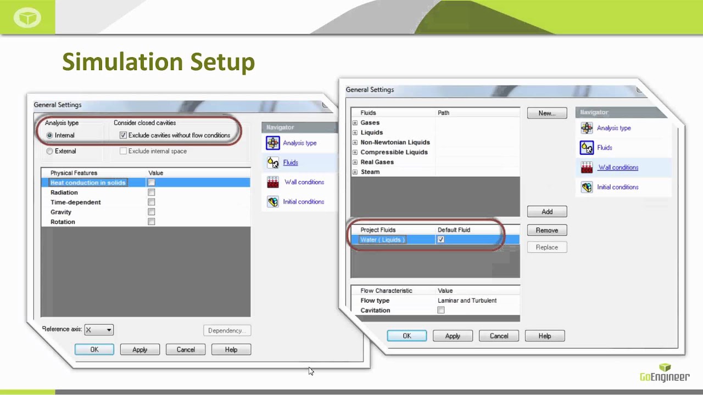Expand the Non-Newtonian Liquids category

tap(355, 143)
